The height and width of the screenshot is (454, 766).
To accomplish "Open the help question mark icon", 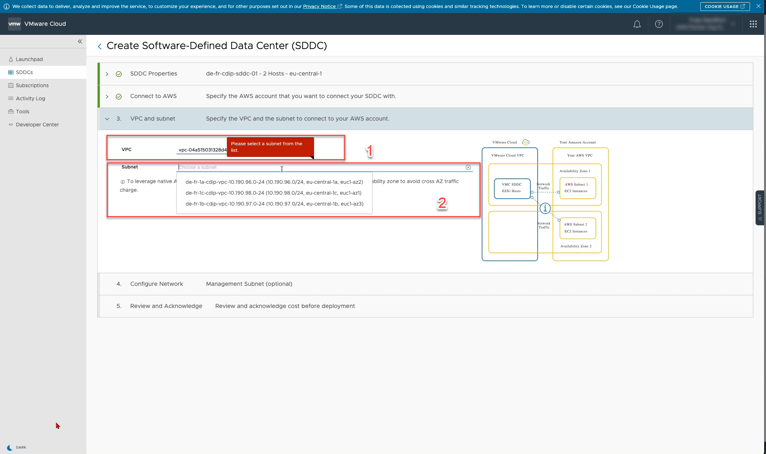I will pos(659,24).
